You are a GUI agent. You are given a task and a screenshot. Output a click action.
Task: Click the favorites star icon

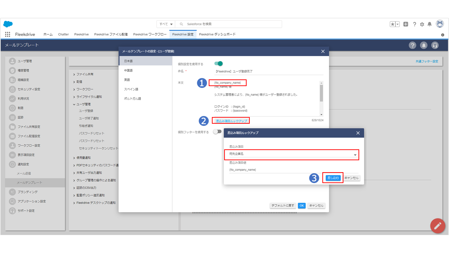[x=393, y=24]
